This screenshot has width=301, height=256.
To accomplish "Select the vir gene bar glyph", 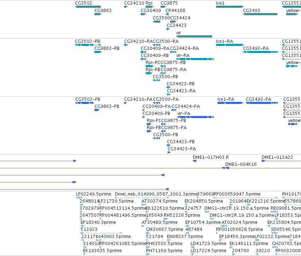I will coord(194,36).
